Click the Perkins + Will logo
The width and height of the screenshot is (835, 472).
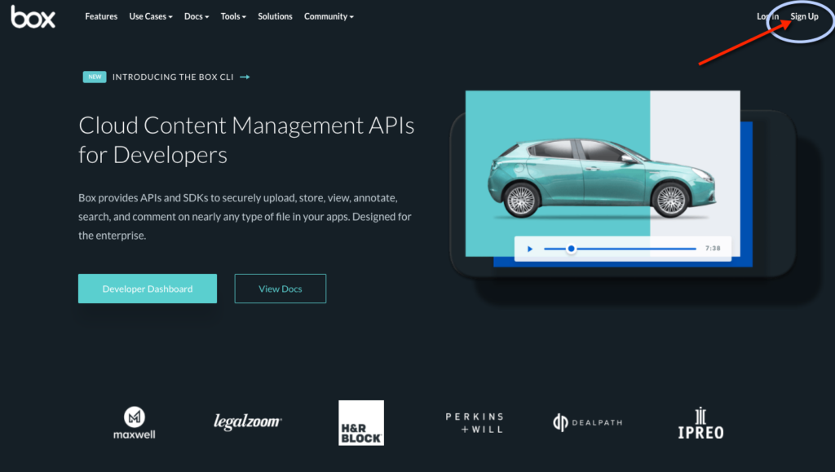point(475,422)
